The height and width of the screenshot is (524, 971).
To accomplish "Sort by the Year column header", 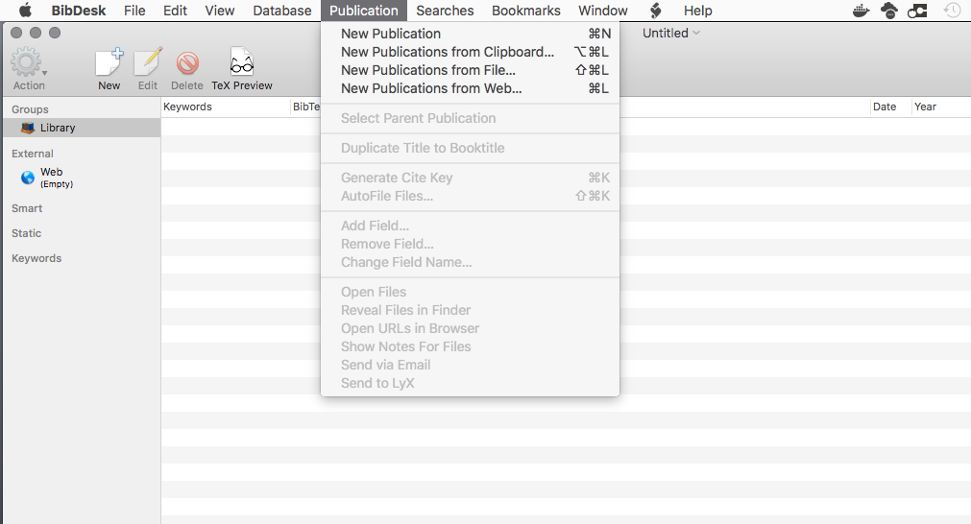I will (x=940, y=107).
